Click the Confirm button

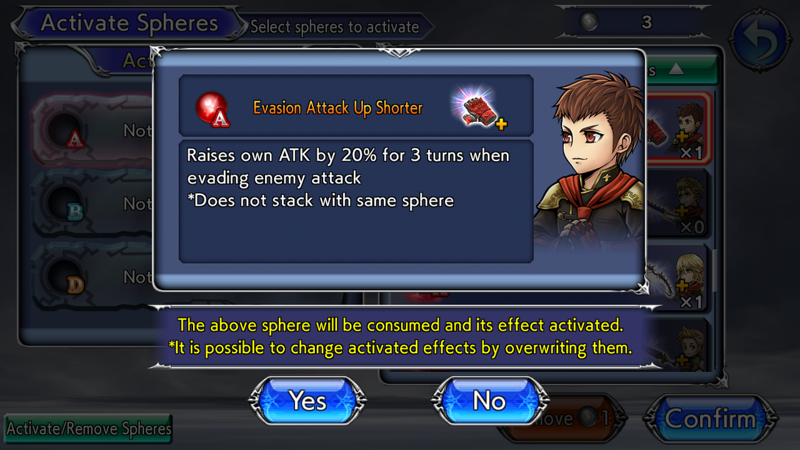[x=710, y=419]
